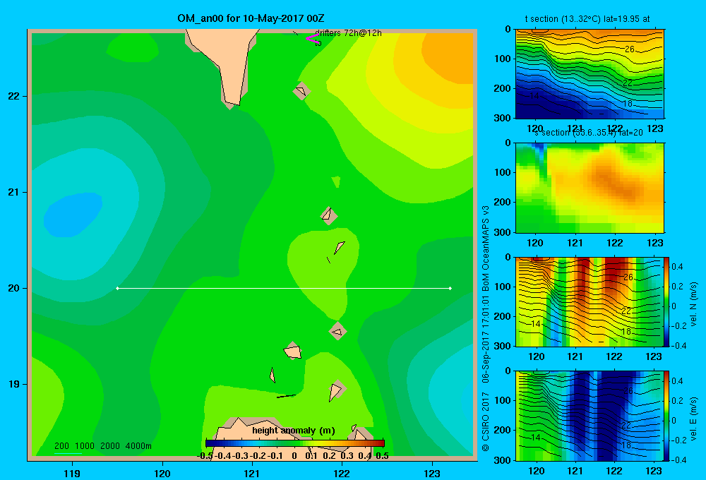Click the '26' contour label in temperature section
706x480 pixels.
(630, 49)
